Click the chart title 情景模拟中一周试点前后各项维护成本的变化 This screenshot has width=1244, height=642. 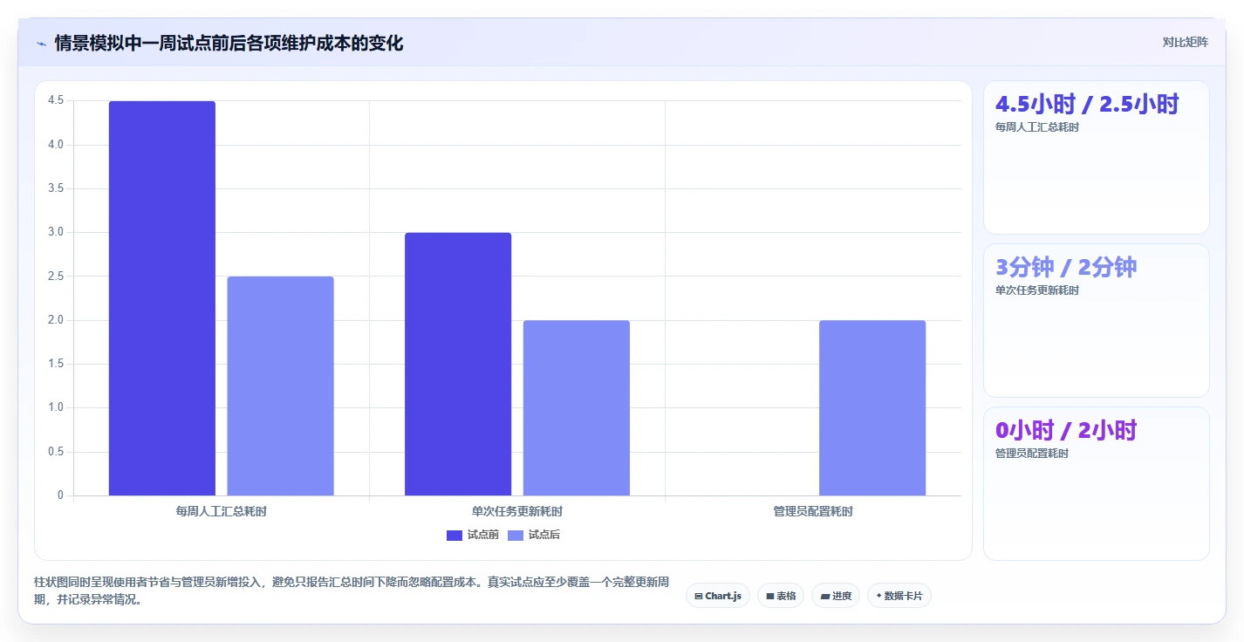pyautogui.click(x=229, y=43)
